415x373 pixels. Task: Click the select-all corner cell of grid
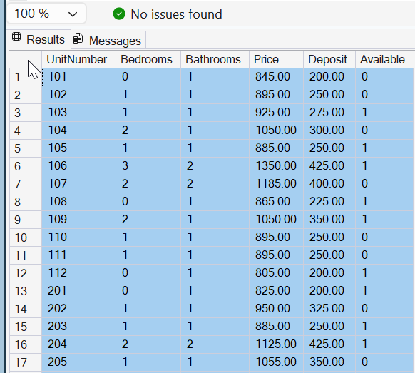tap(26, 59)
